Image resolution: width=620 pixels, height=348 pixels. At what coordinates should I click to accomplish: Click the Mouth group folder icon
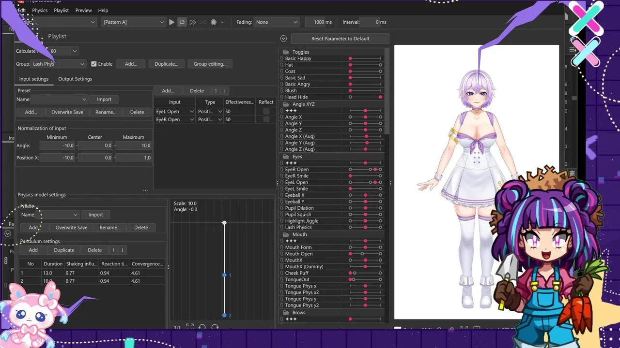click(285, 234)
